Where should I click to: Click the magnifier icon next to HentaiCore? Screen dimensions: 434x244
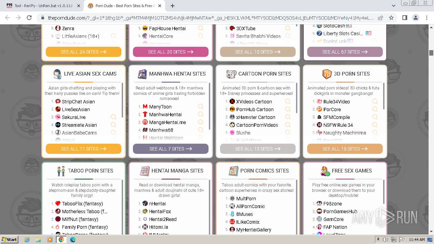201,36
